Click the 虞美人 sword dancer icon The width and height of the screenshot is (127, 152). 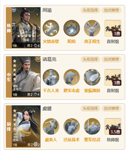(51, 127)
